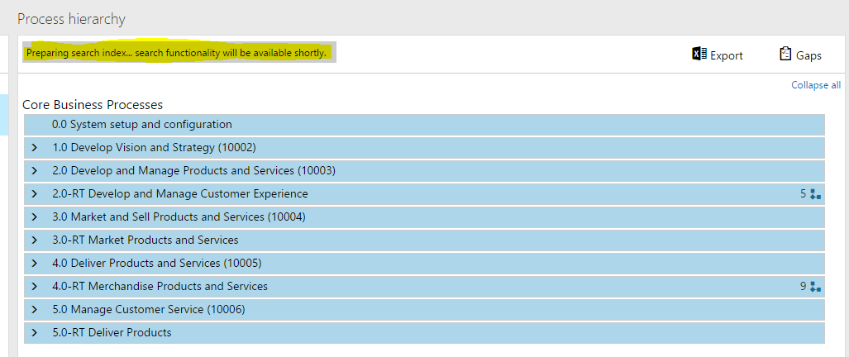Screen dimensions: 849x357
Task: Expand 5.0 Manage Customer Service chevron
Action: [34, 310]
